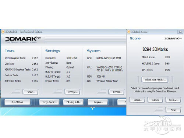Click the 3DMark Score title bar
Screen dimensions: 184x138
tap(155, 32)
